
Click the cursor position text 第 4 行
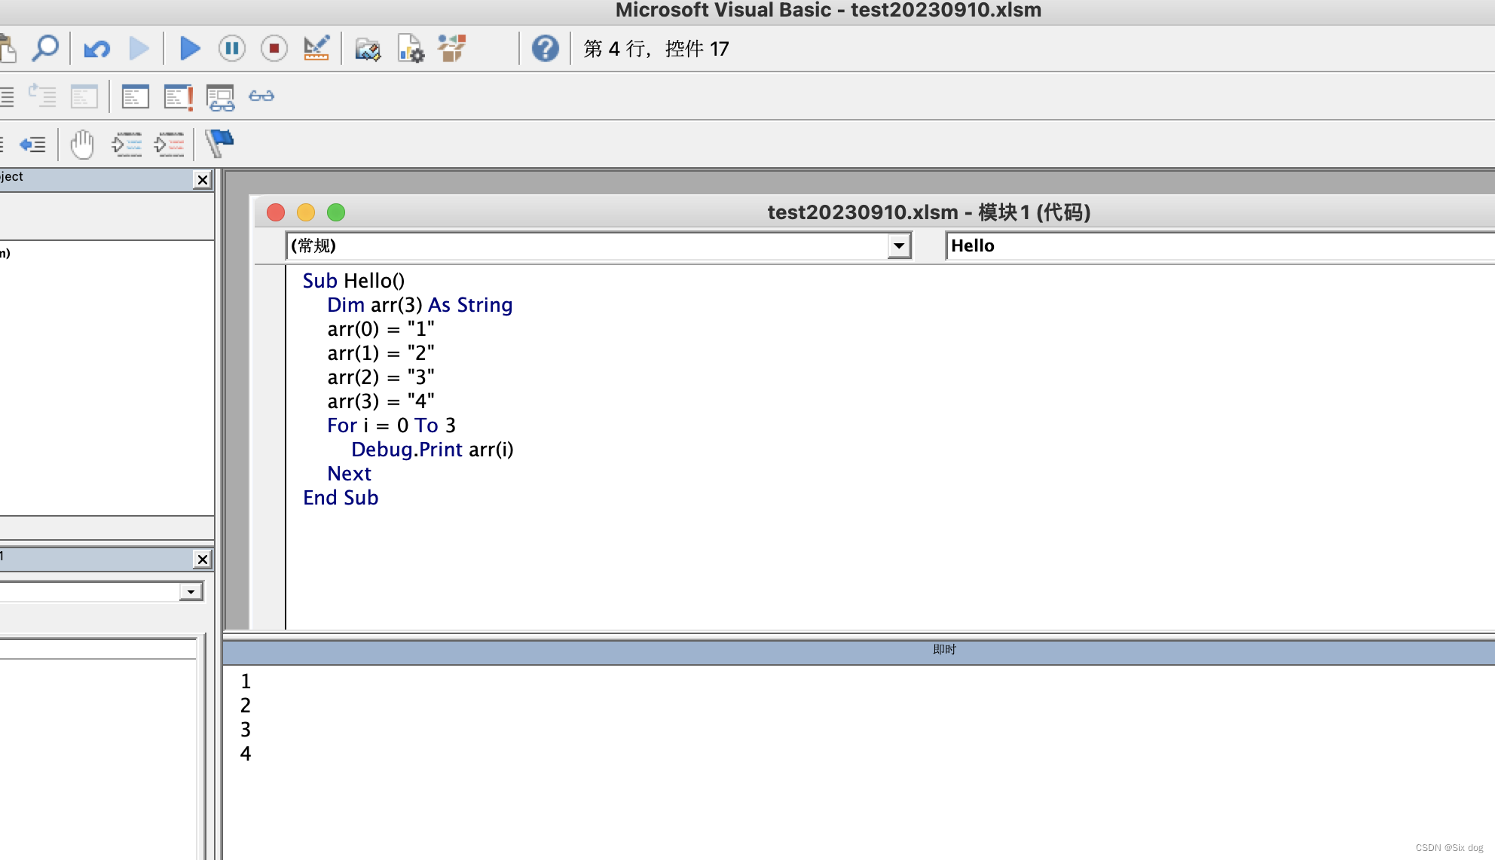(656, 49)
